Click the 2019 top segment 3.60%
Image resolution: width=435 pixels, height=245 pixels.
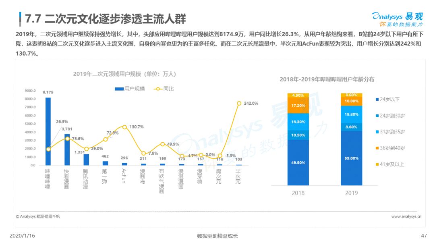(352, 95)
